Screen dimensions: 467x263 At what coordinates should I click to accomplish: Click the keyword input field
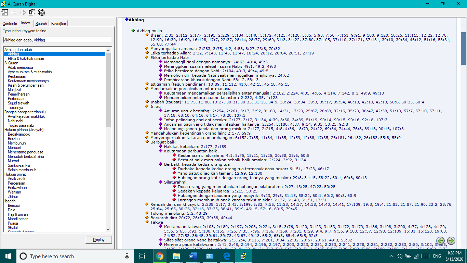coord(57,40)
